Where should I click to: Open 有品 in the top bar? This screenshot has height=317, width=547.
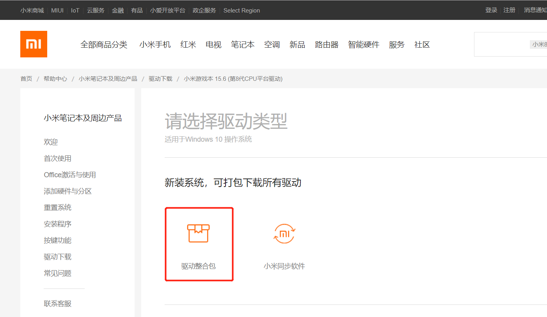click(137, 11)
